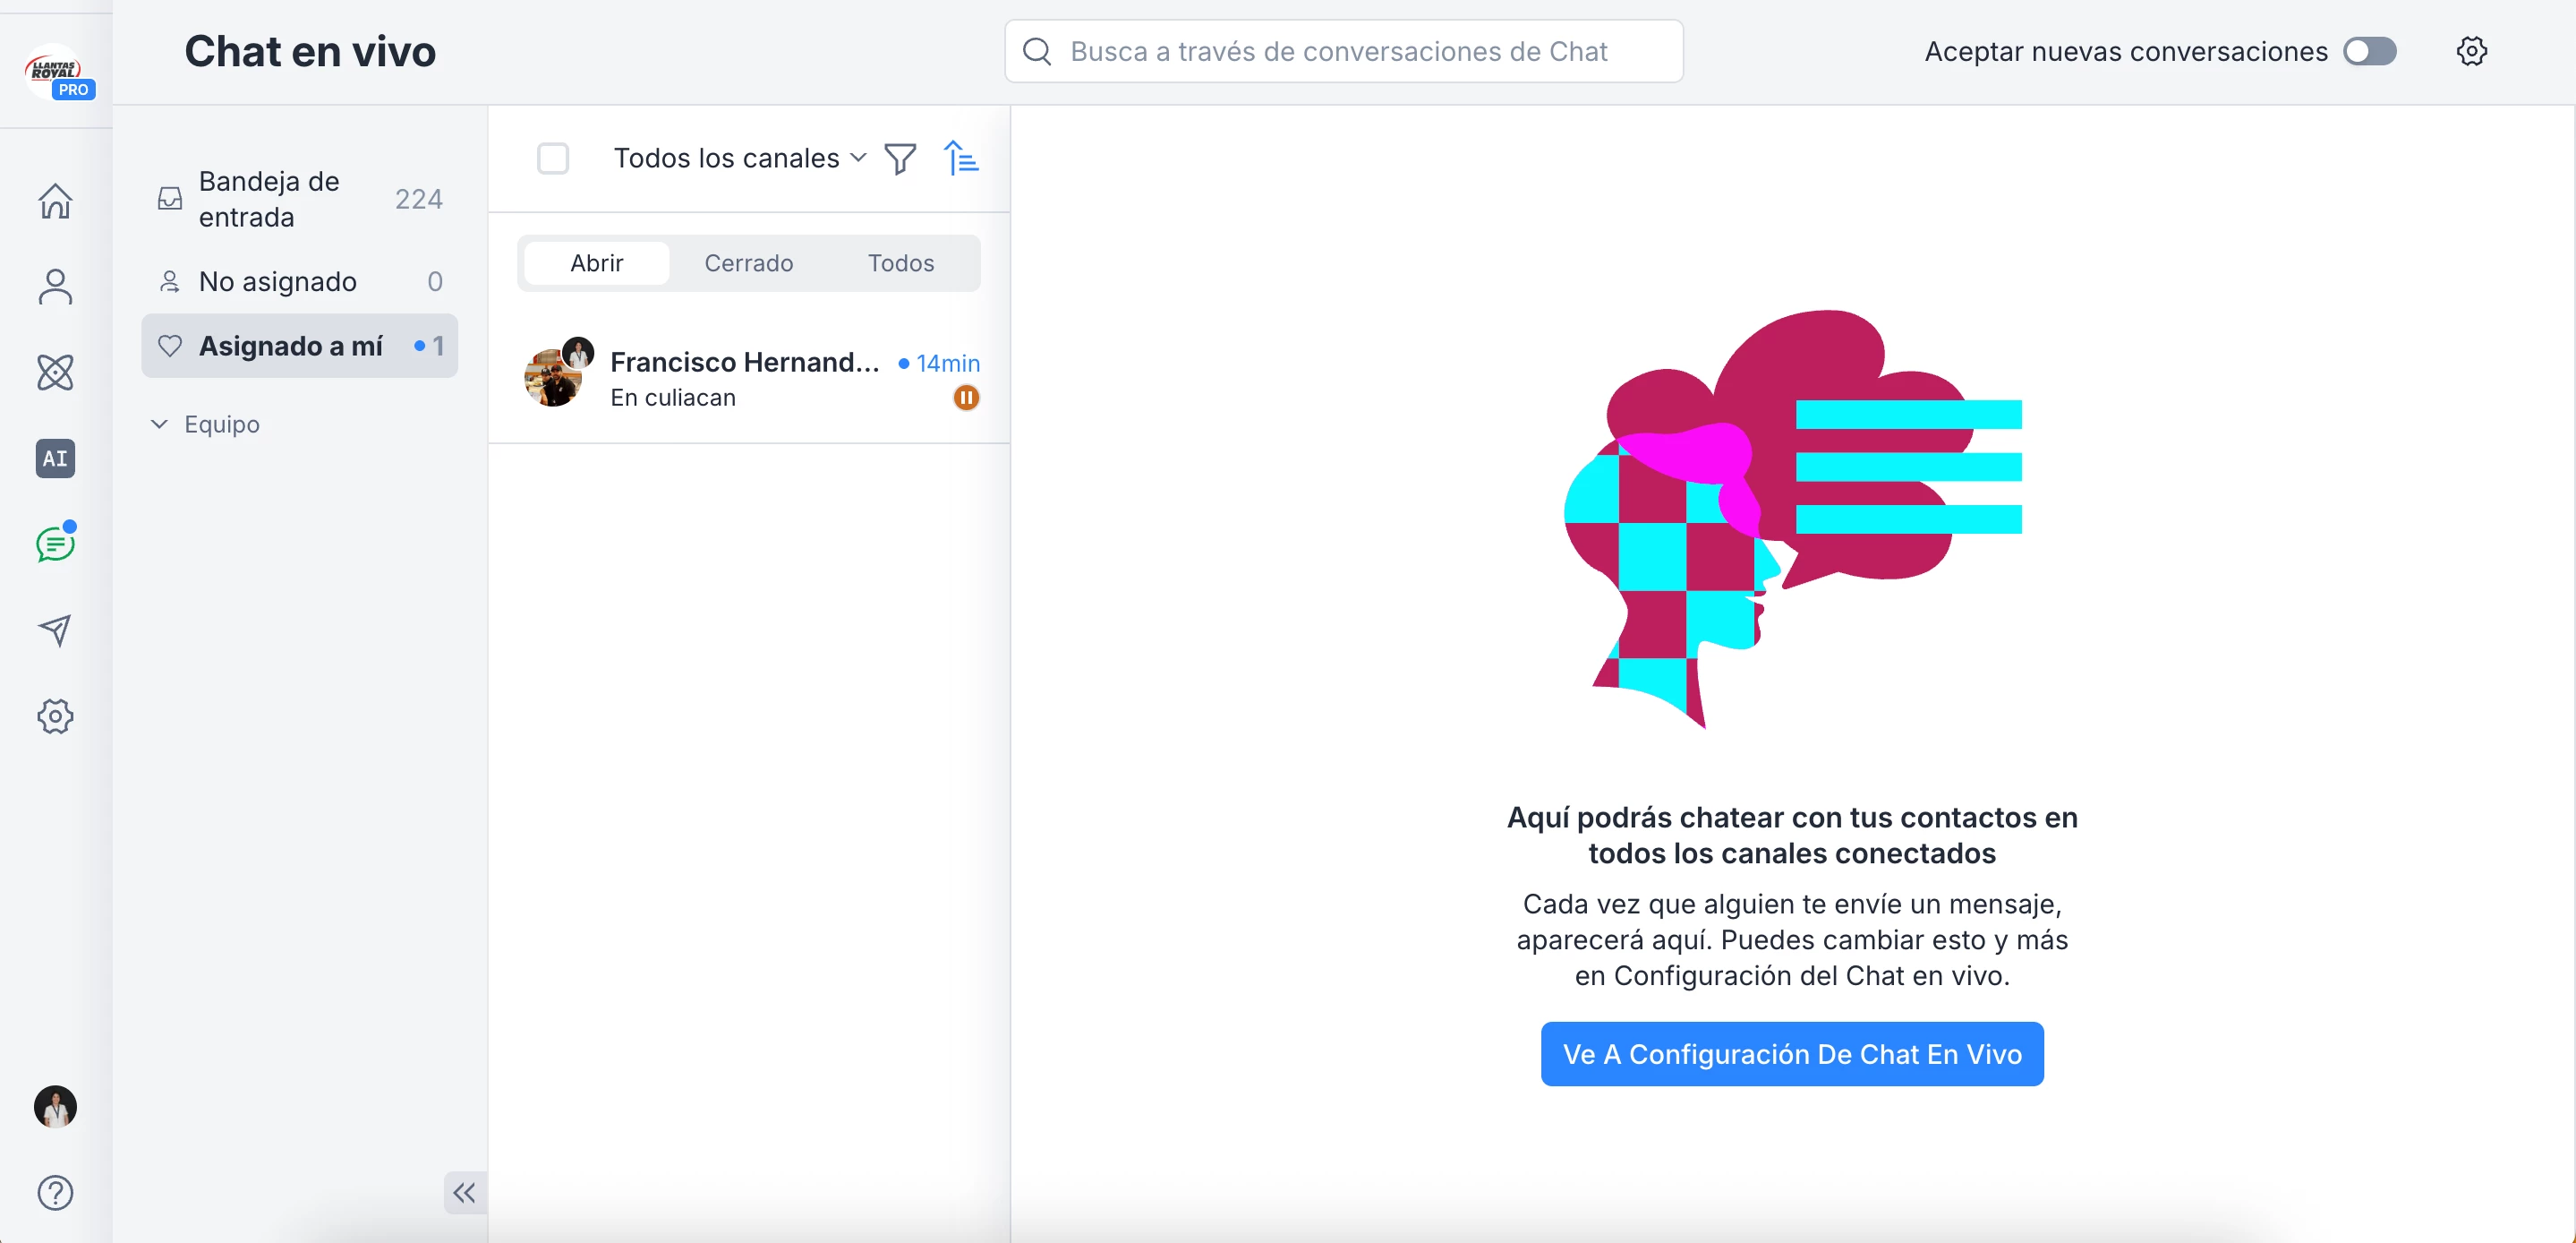Change conversation sort order

point(961,159)
